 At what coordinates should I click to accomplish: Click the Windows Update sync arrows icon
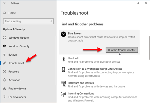4,38
